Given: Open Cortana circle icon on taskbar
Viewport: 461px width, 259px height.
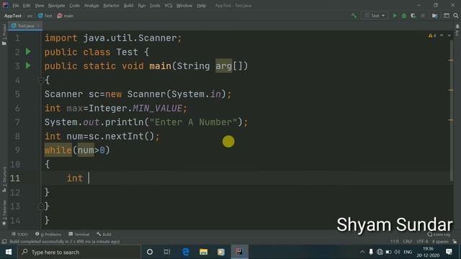Looking at the screenshot, I should (150, 252).
